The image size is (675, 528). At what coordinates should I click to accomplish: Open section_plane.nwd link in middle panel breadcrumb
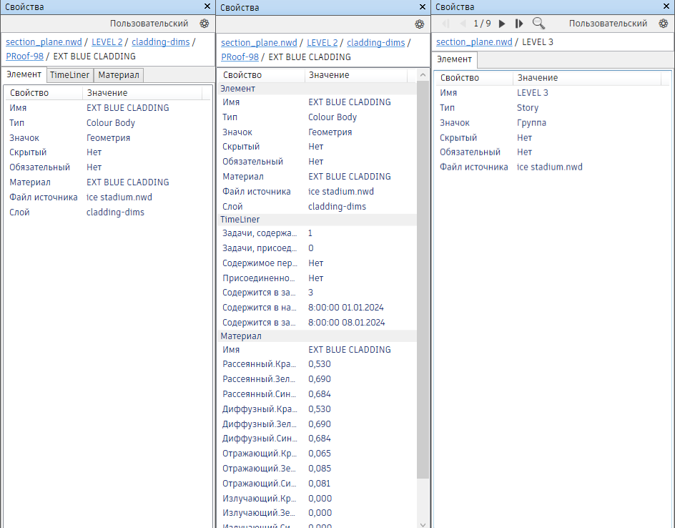(259, 43)
